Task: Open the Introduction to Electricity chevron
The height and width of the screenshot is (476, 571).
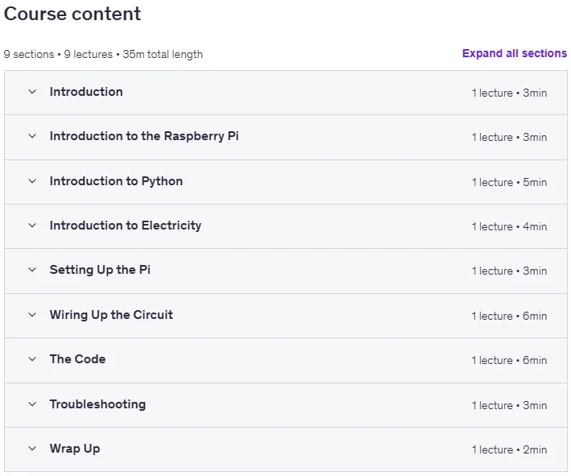Action: tap(32, 226)
